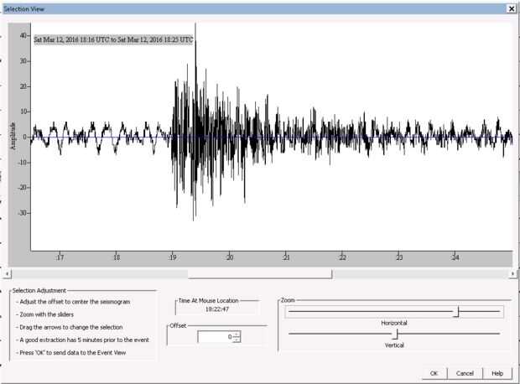Decrease Offset with the down stepper arrow
Screen dimensions: 520x384
237,340
